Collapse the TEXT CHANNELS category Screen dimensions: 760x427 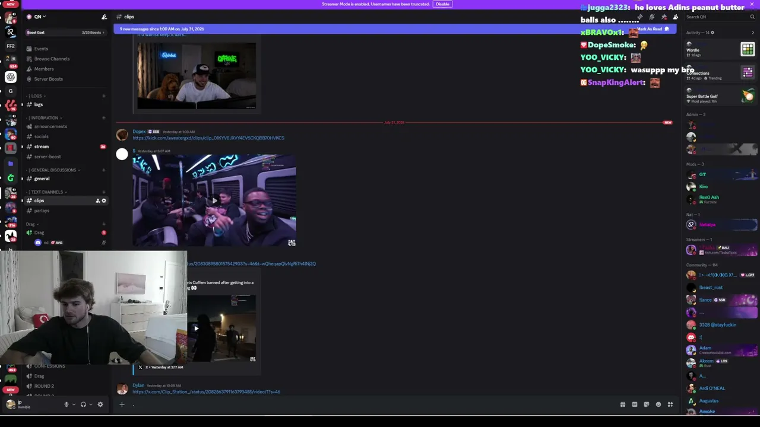47,192
